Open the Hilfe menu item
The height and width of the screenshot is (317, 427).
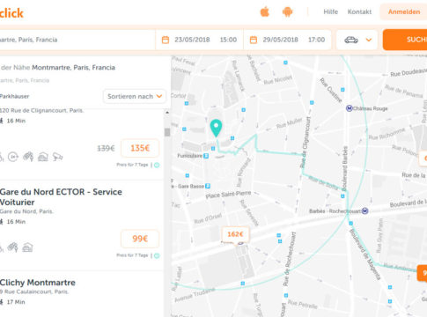tap(331, 11)
